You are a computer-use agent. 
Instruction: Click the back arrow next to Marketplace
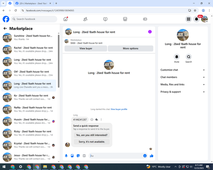click(x=5, y=28)
